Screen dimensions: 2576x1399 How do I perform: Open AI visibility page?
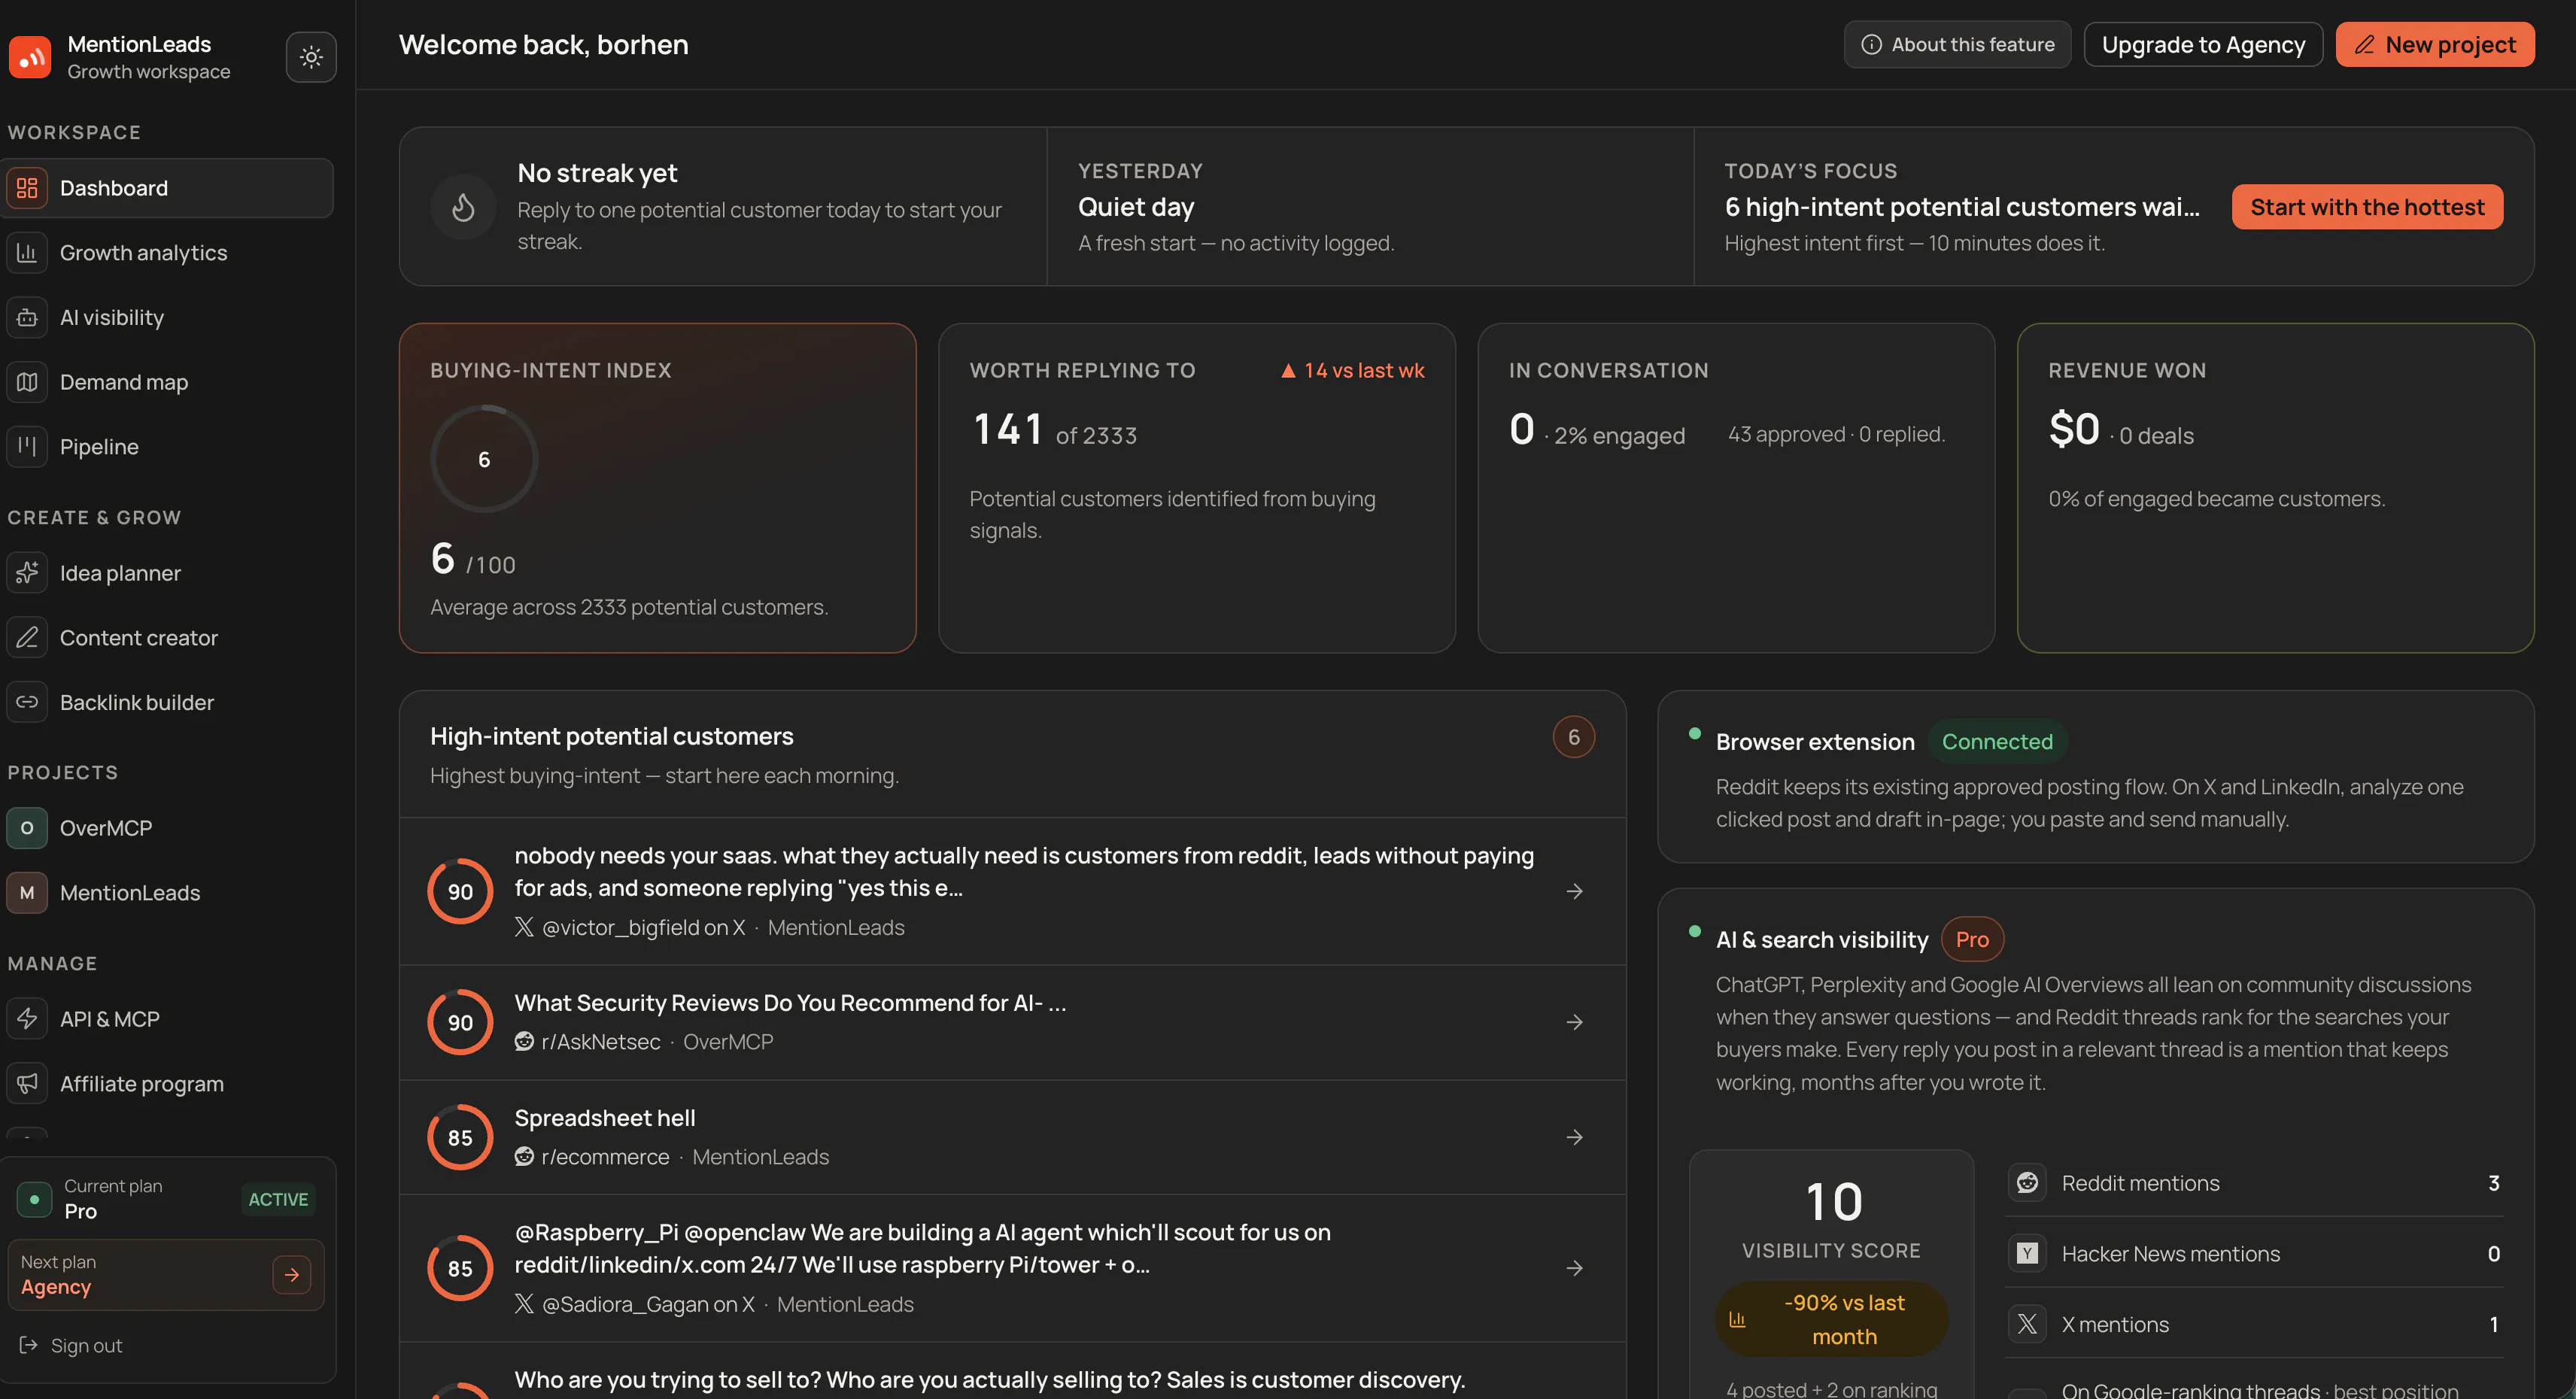[167, 317]
